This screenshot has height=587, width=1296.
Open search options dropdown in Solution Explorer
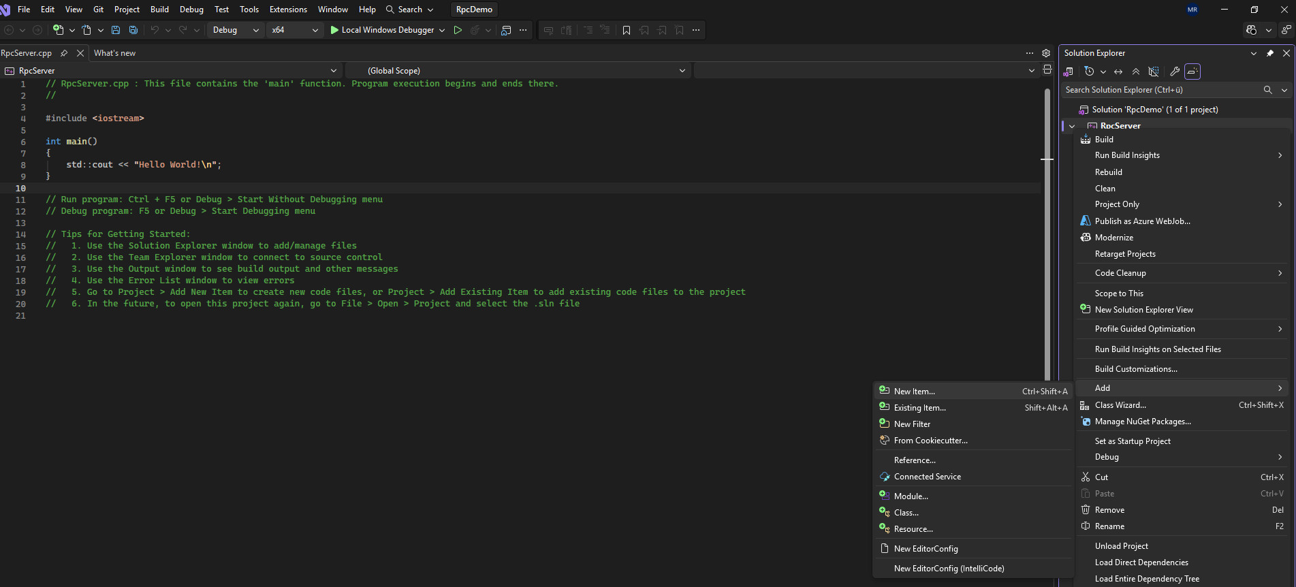1284,90
